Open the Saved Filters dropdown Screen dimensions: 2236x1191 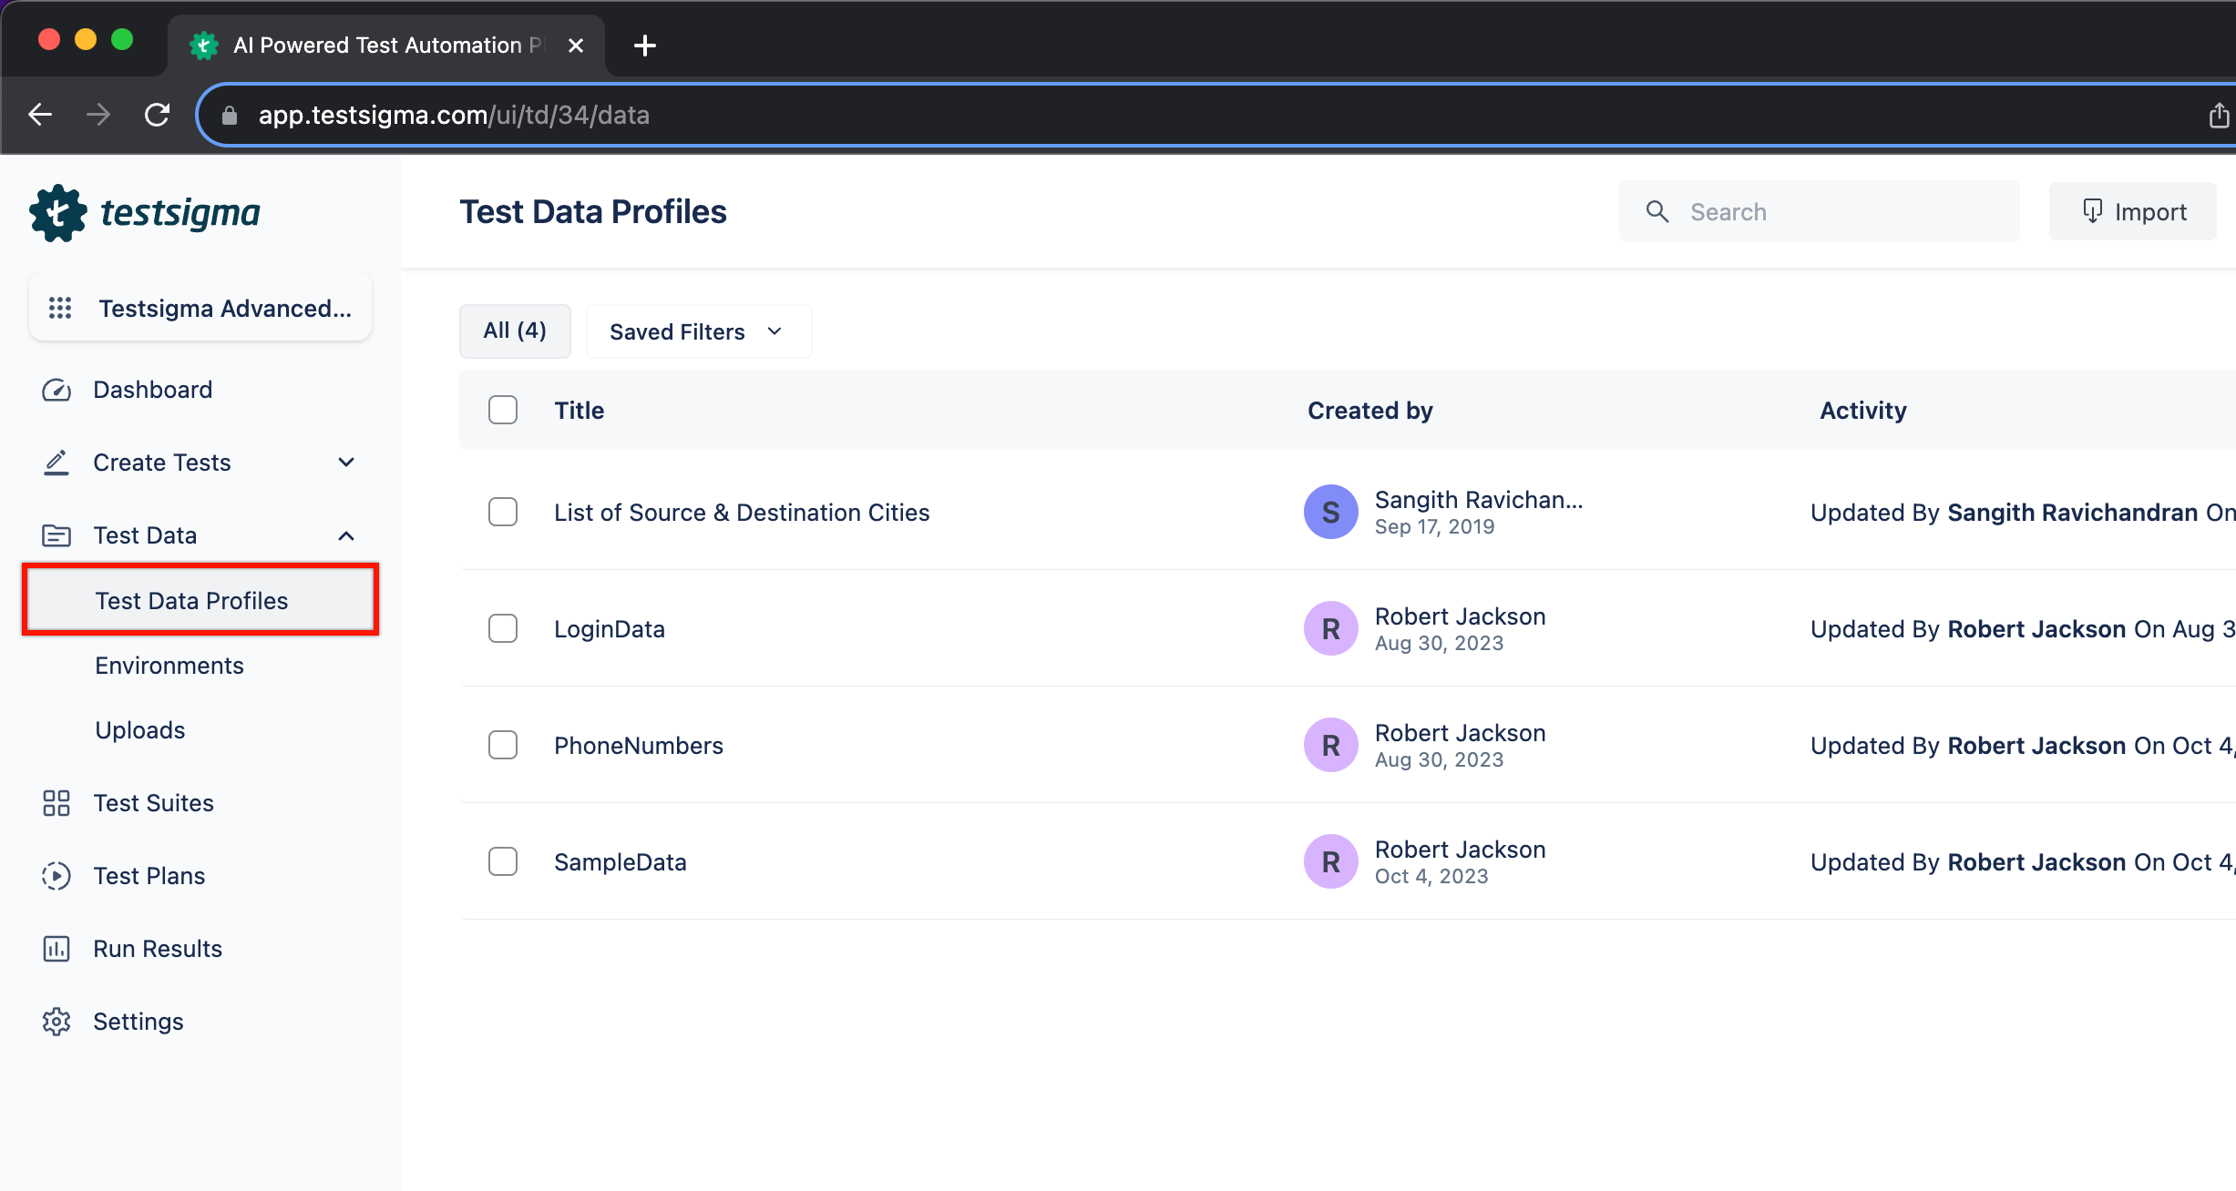pyautogui.click(x=698, y=331)
